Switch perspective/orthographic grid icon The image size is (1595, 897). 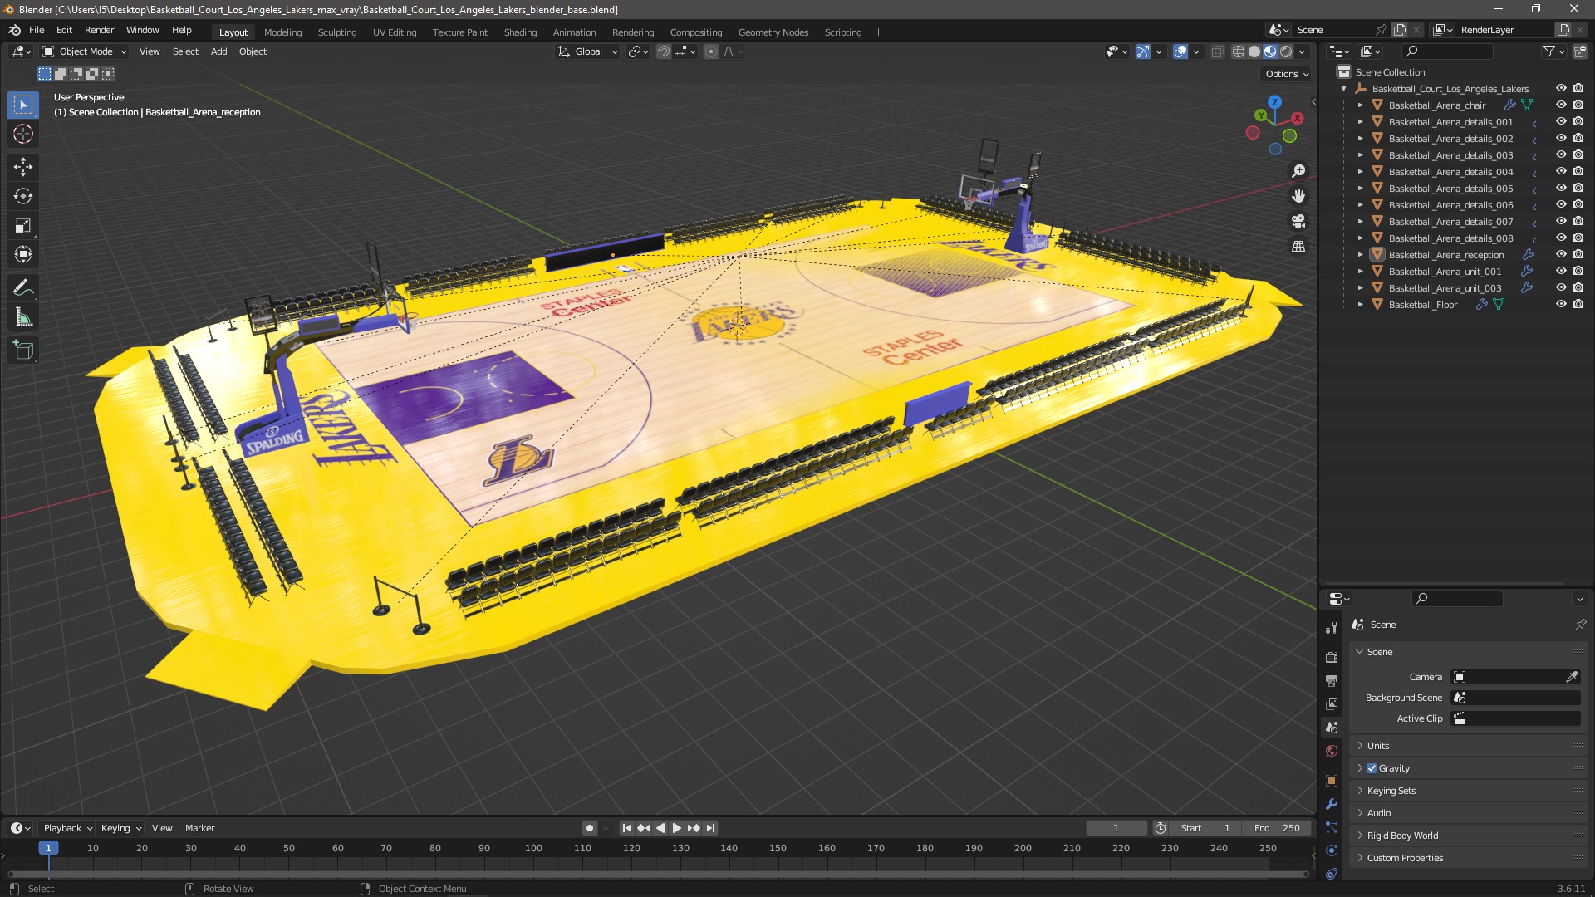(x=1298, y=246)
